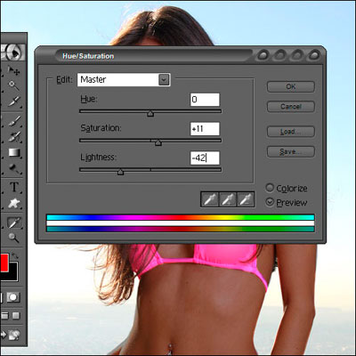Click the Hue value field

tap(205, 100)
